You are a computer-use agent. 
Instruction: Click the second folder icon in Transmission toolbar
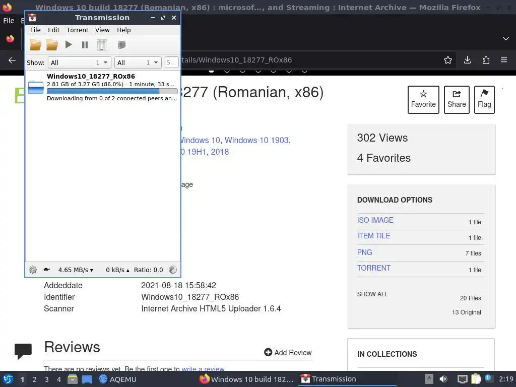coord(52,45)
